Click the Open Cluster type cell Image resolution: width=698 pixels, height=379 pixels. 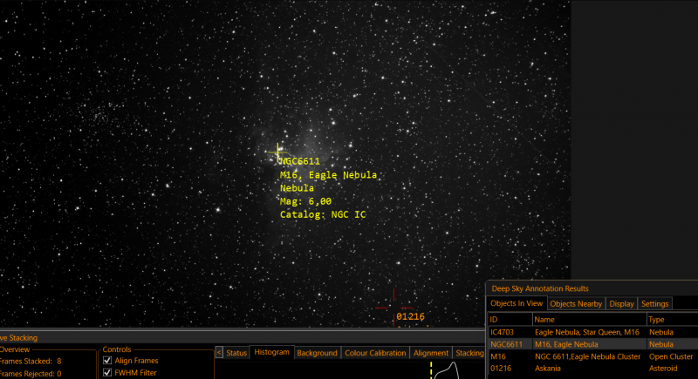671,356
